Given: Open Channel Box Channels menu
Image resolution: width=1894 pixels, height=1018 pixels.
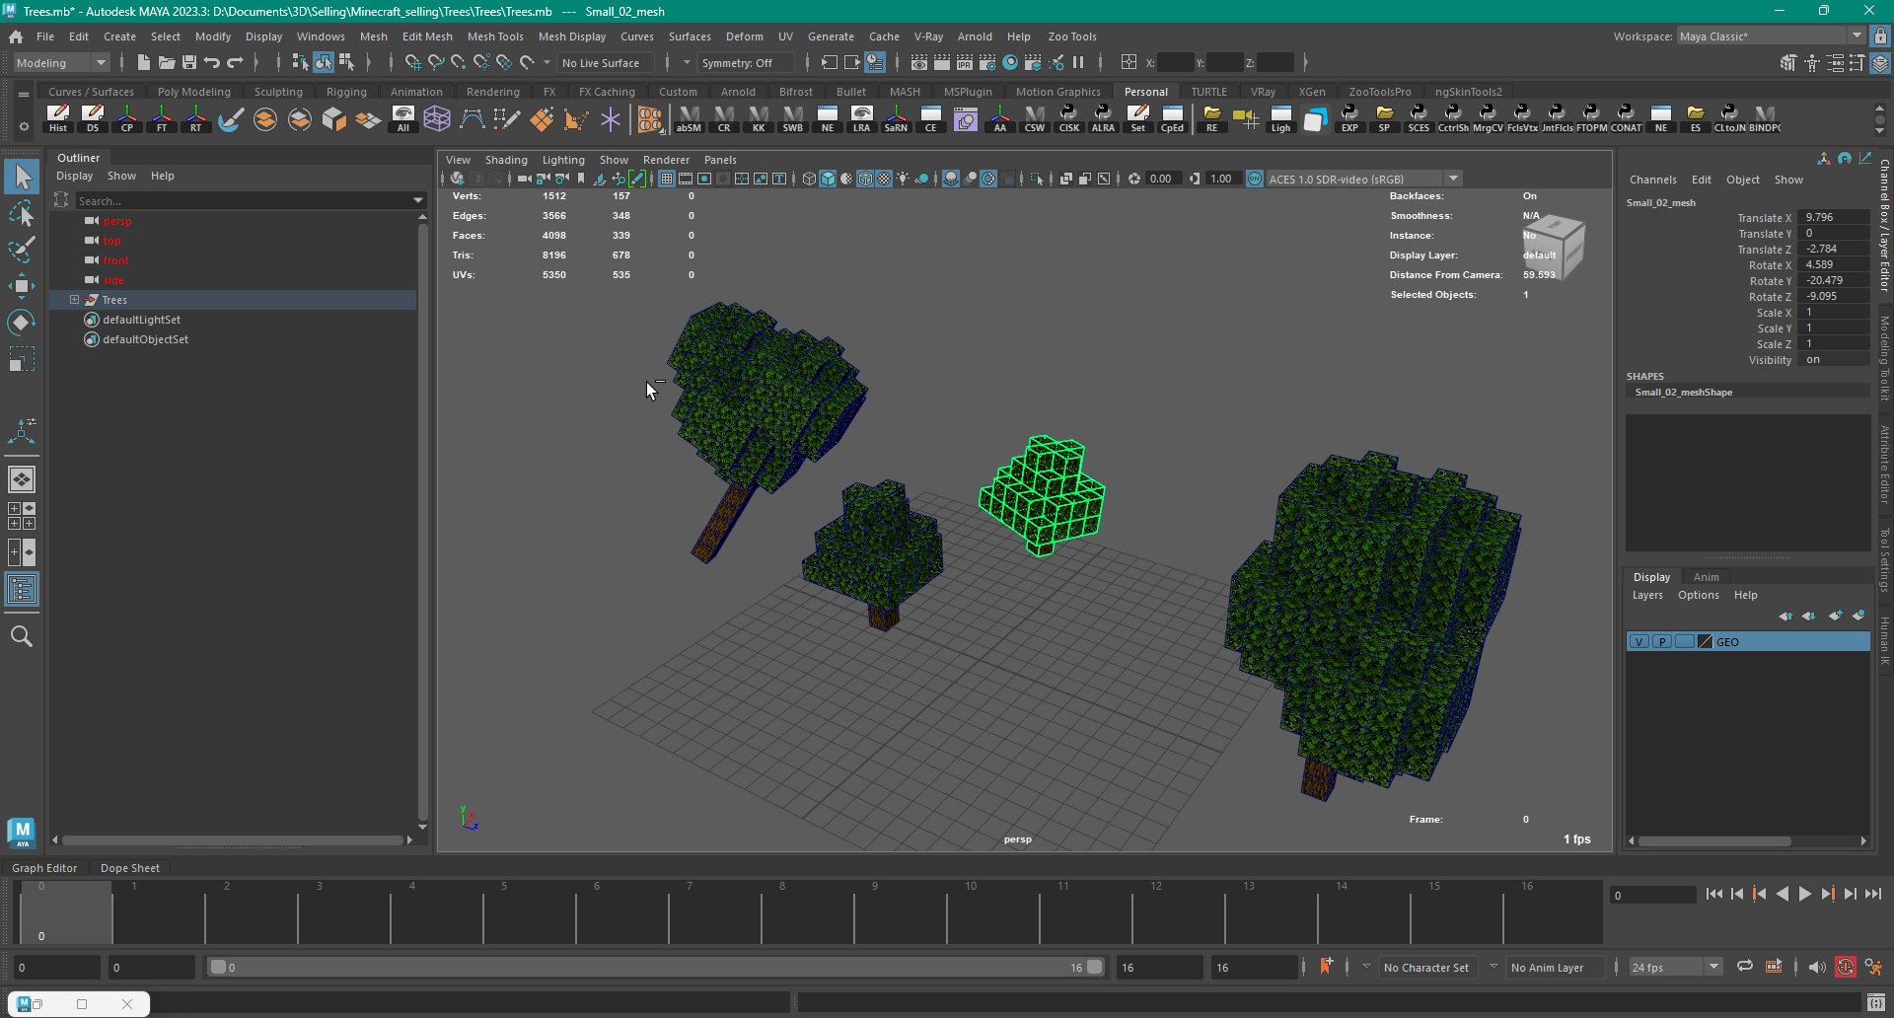Looking at the screenshot, I should coord(1652,180).
